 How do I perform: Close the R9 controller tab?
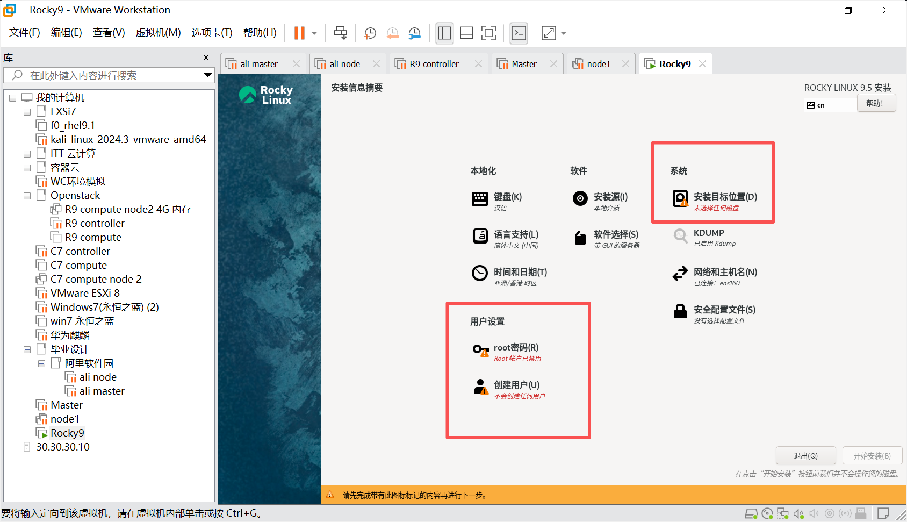tap(478, 64)
